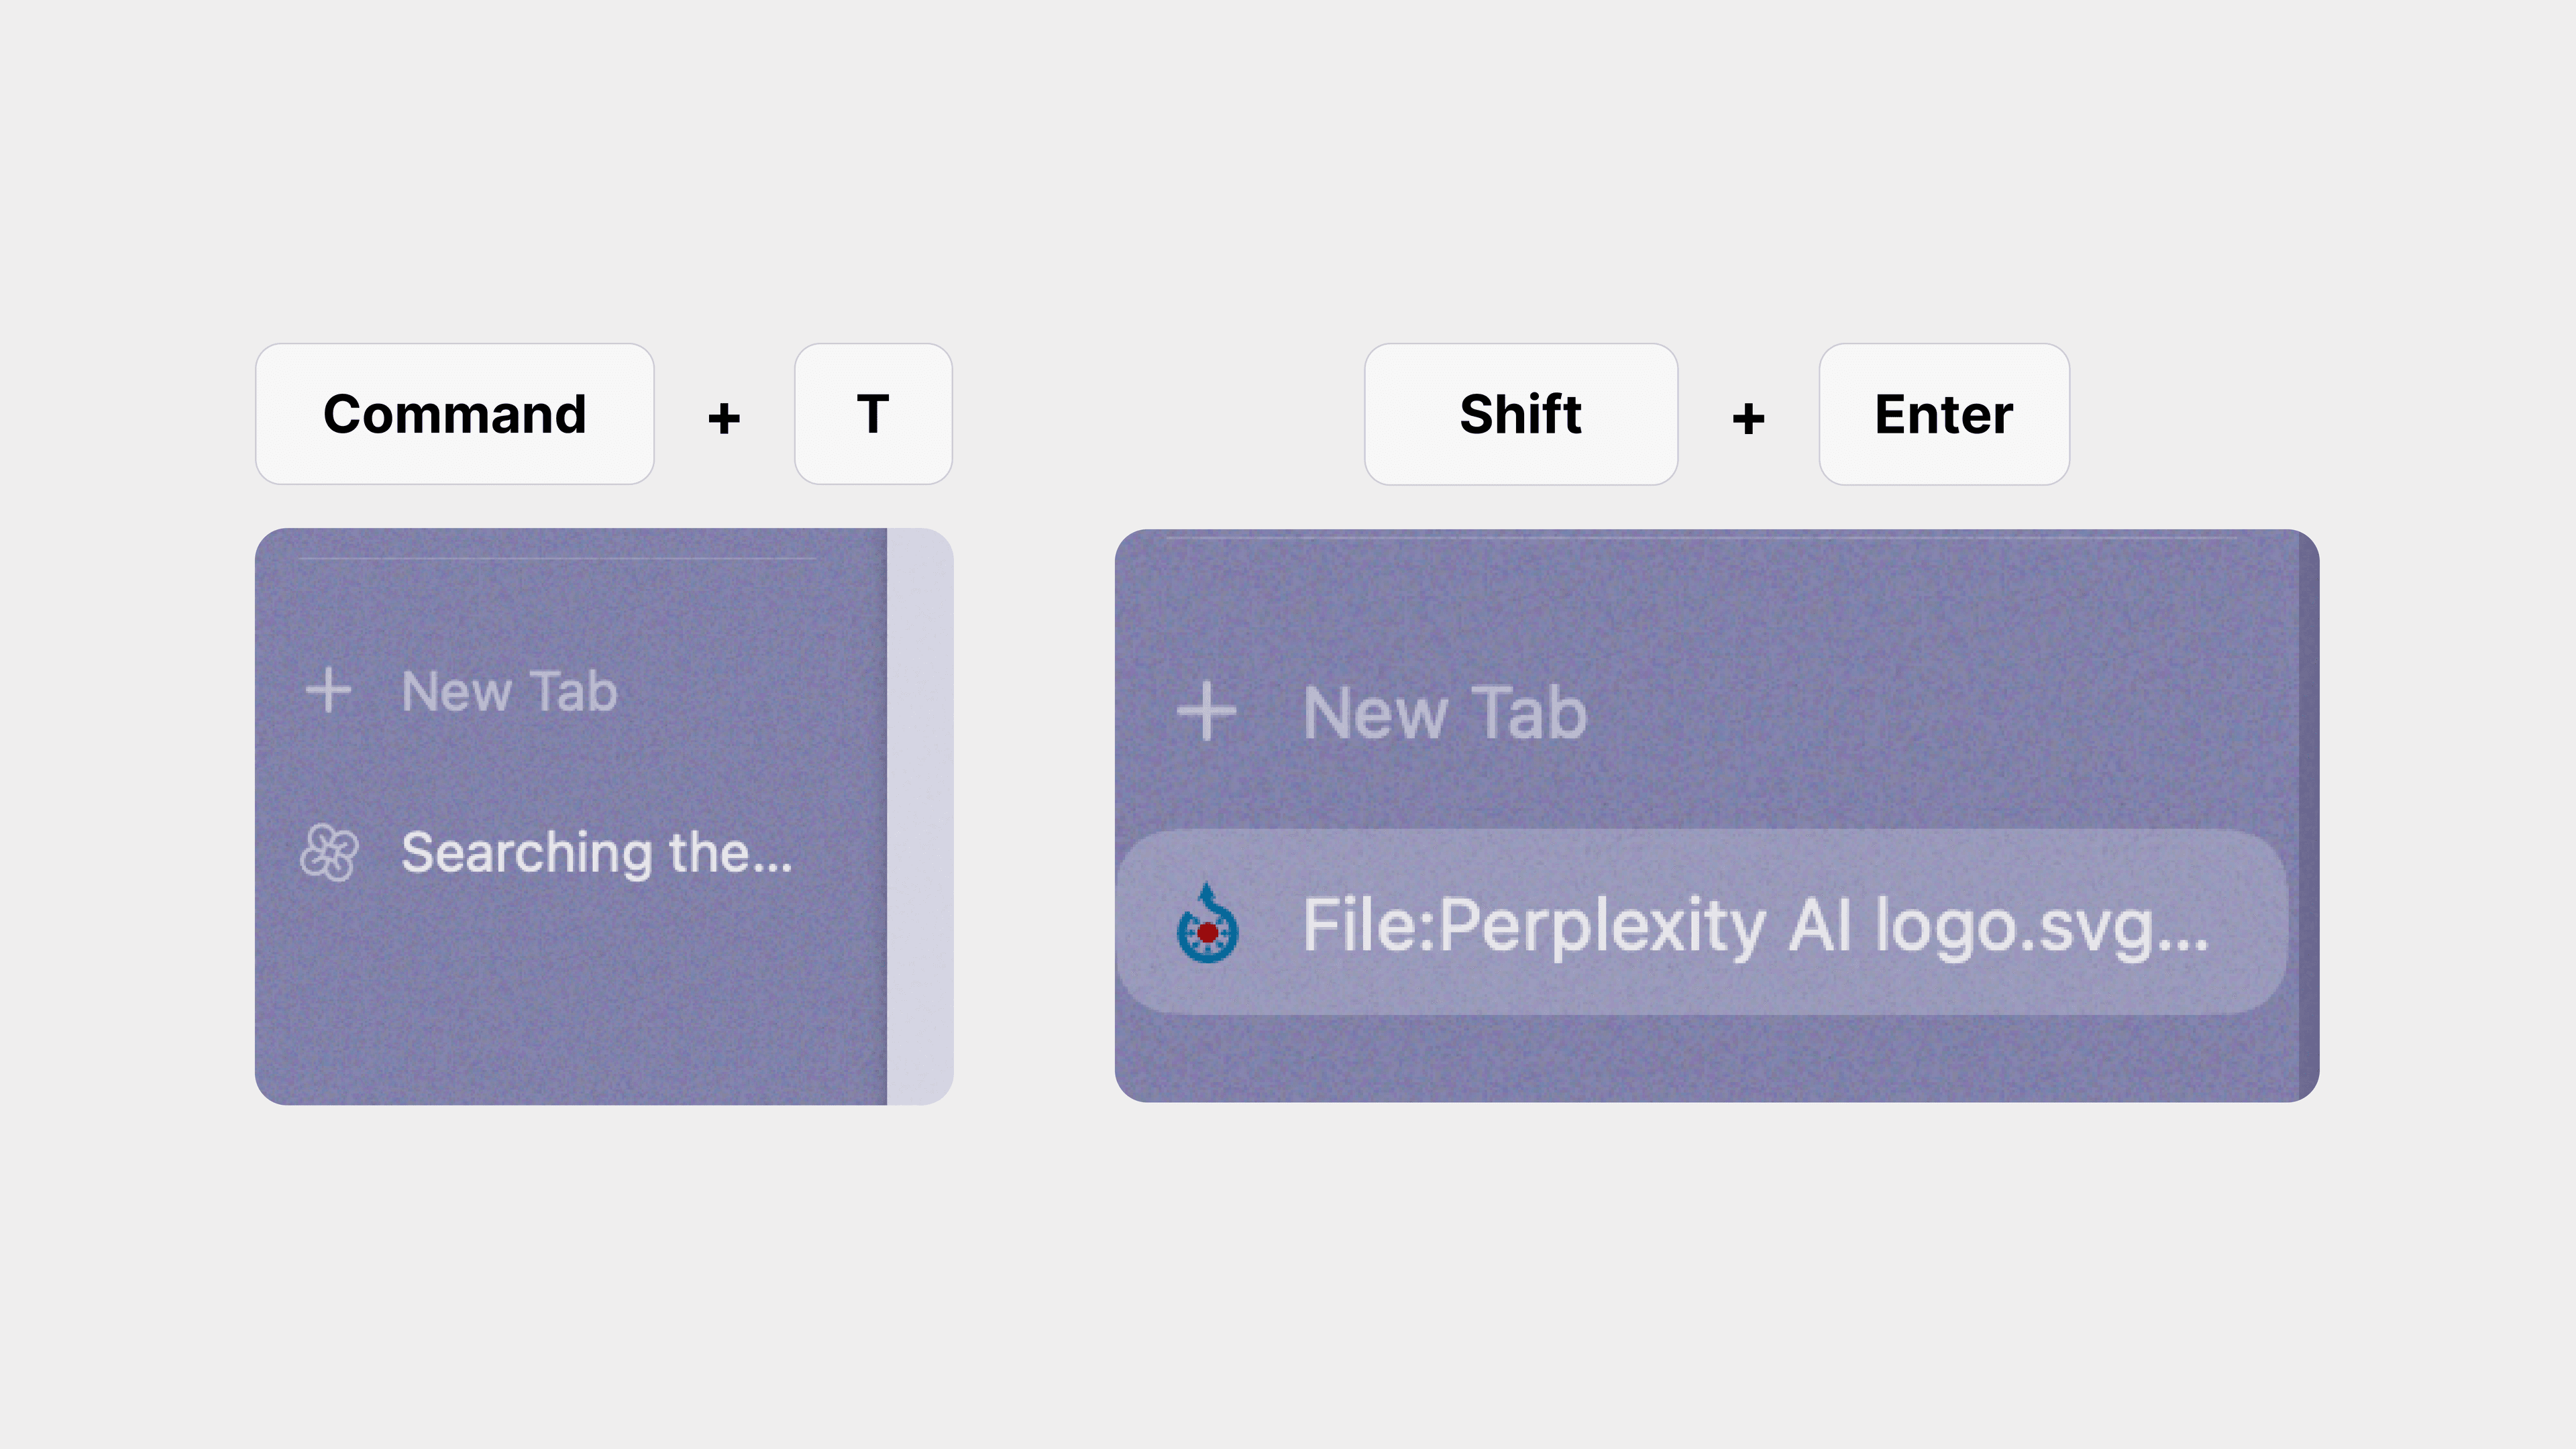Select the Command key cap
The image size is (2576, 1449).
(x=455, y=414)
